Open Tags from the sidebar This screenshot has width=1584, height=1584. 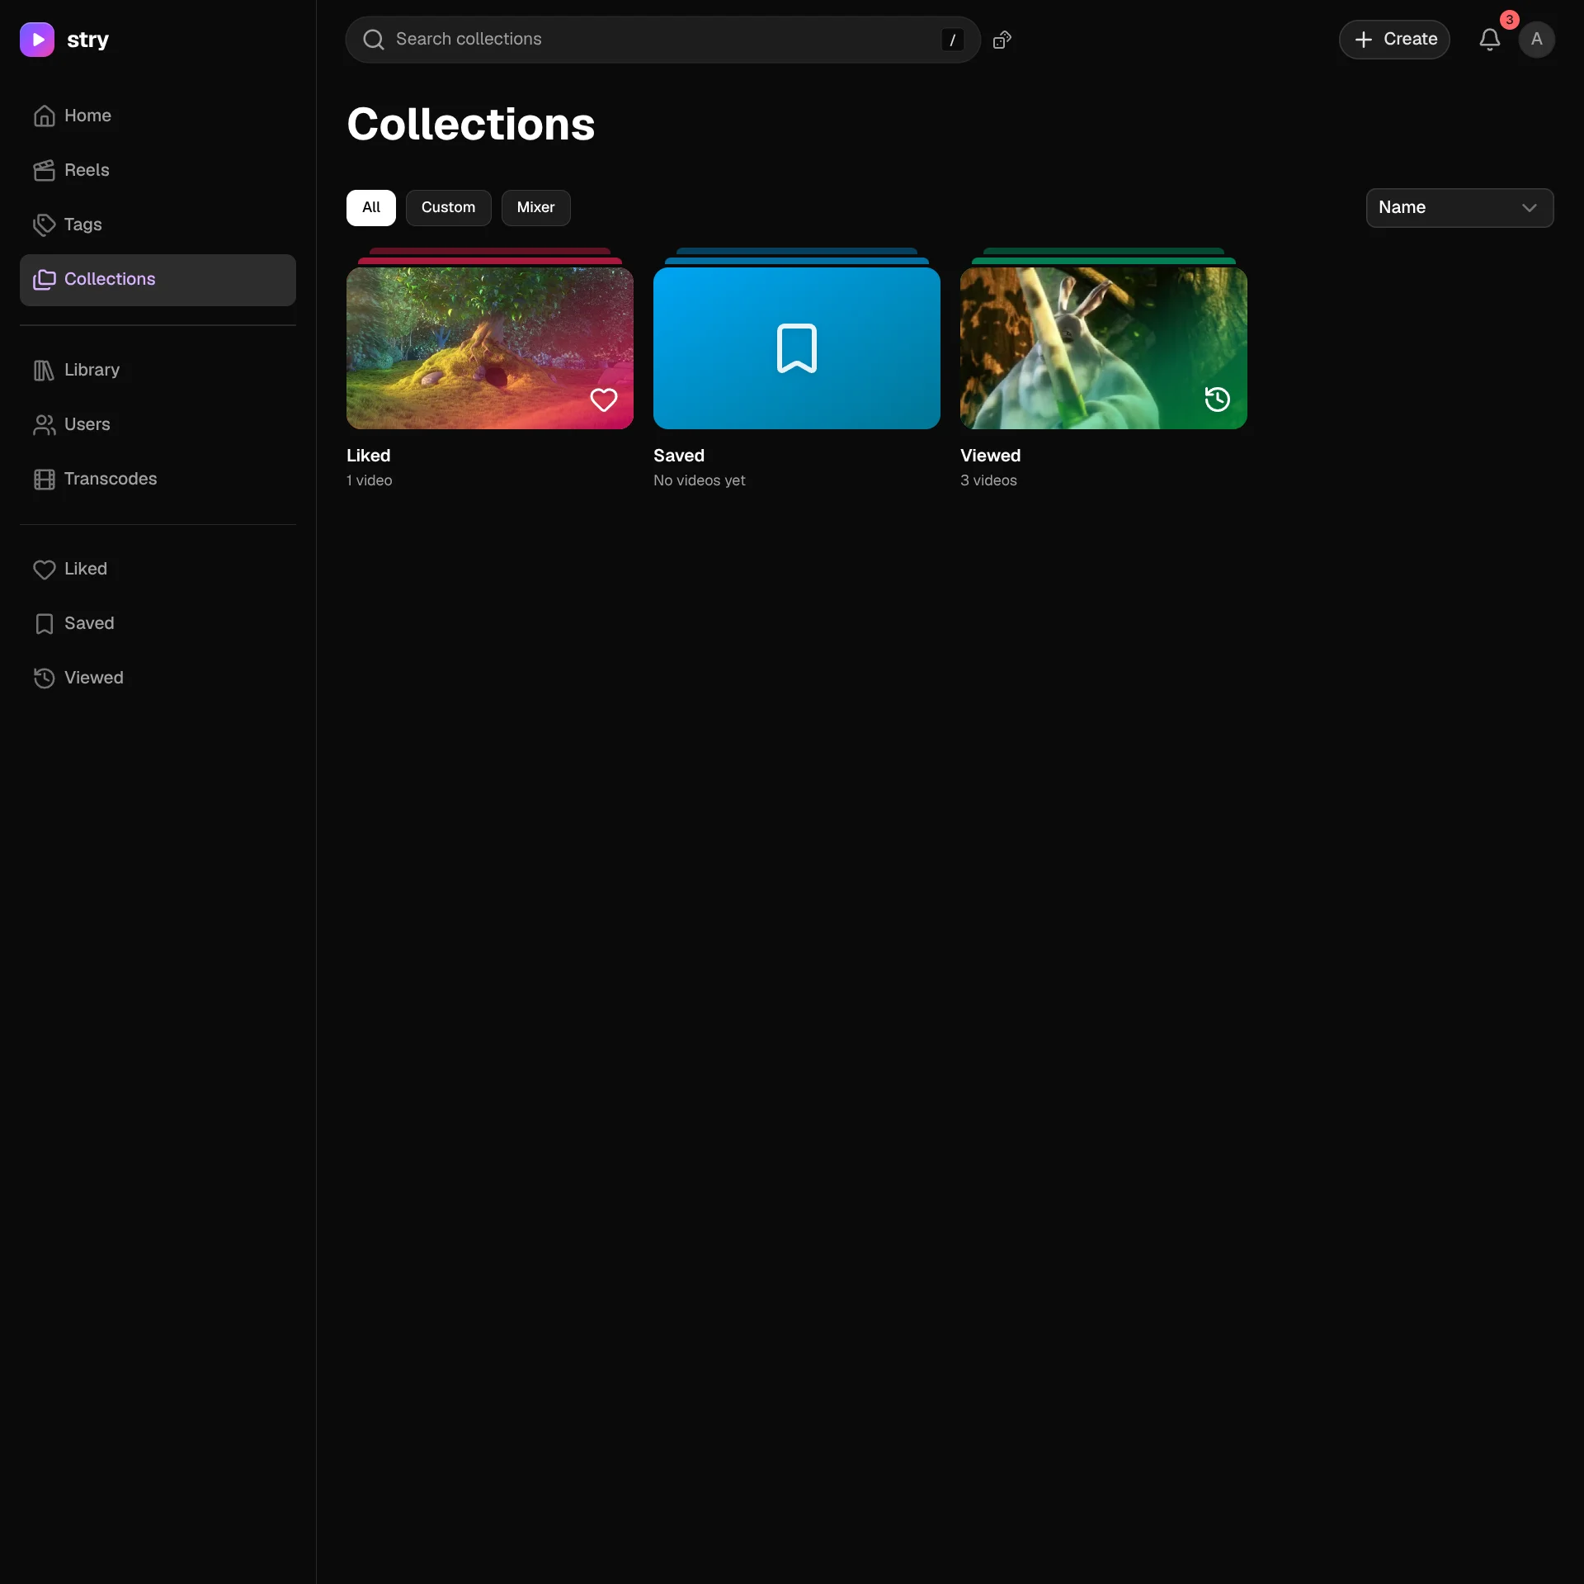[158, 225]
